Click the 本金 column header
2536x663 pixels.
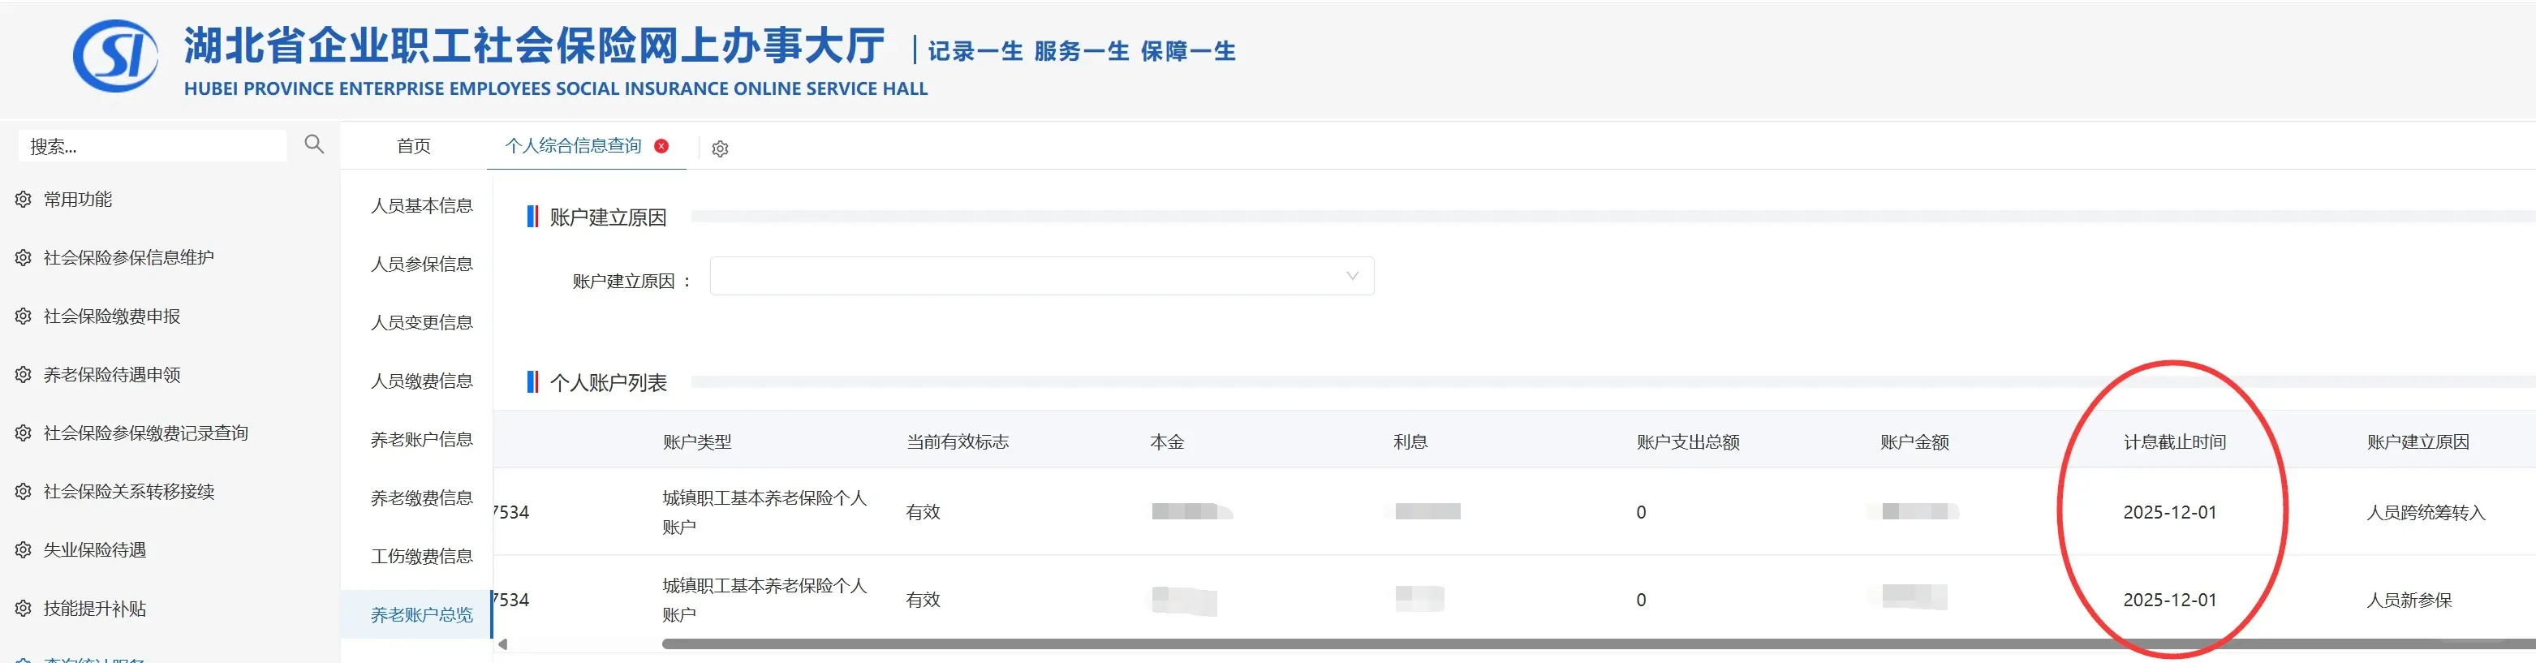click(1167, 442)
